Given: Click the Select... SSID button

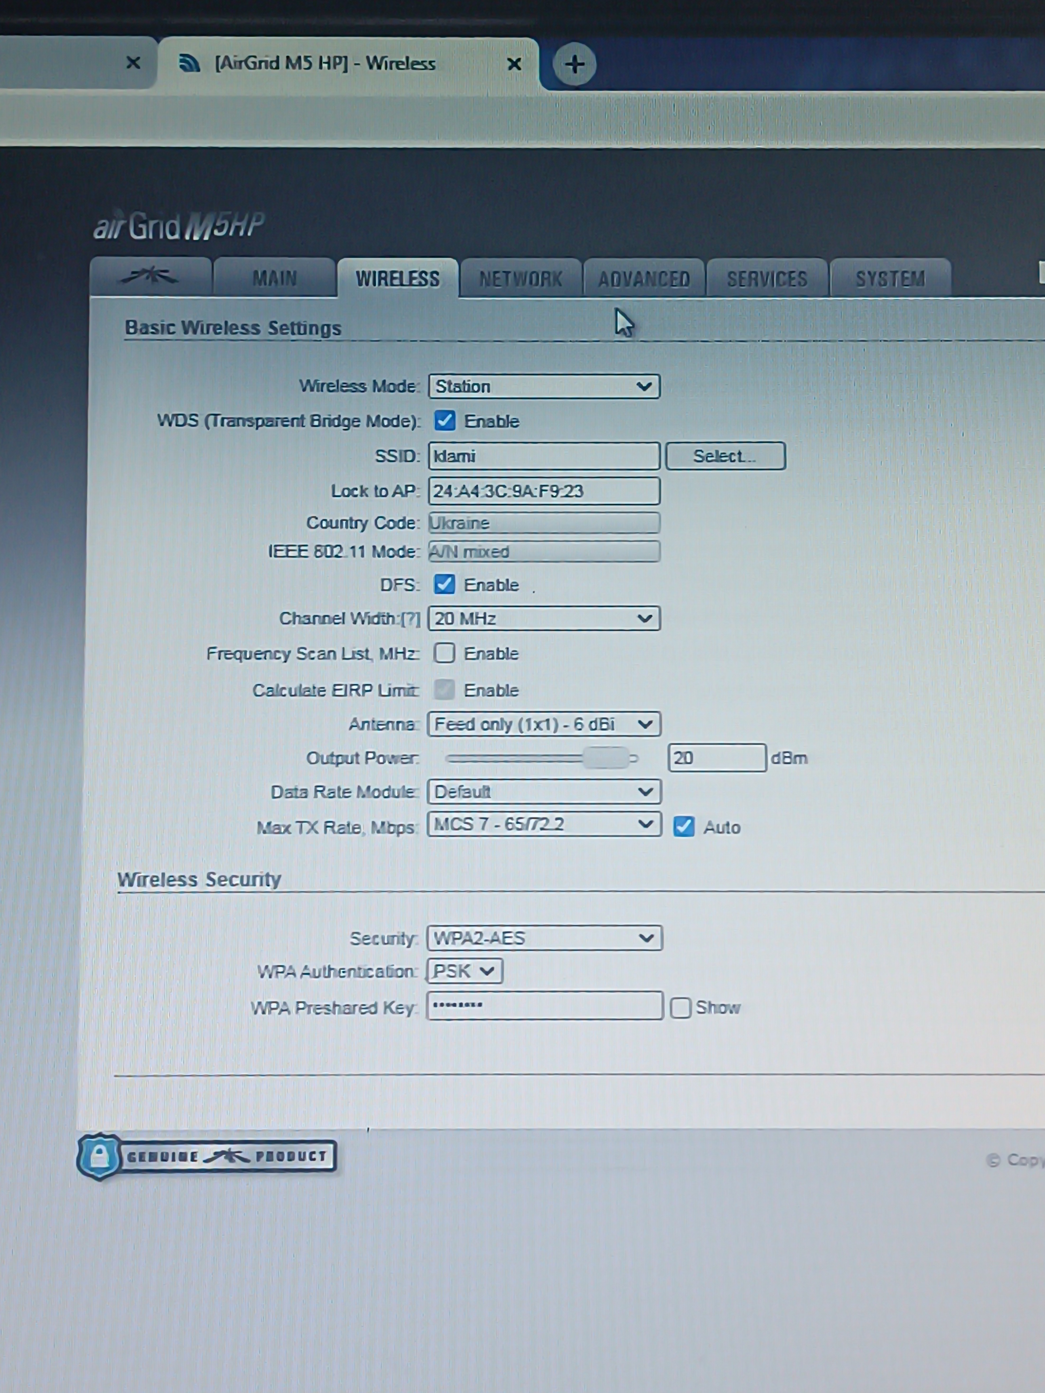Looking at the screenshot, I should (725, 456).
